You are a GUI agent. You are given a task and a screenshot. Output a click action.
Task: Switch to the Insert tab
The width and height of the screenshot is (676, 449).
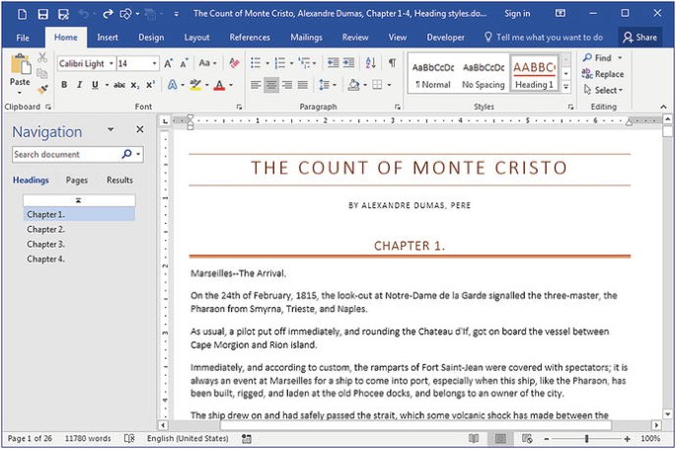[x=108, y=37]
